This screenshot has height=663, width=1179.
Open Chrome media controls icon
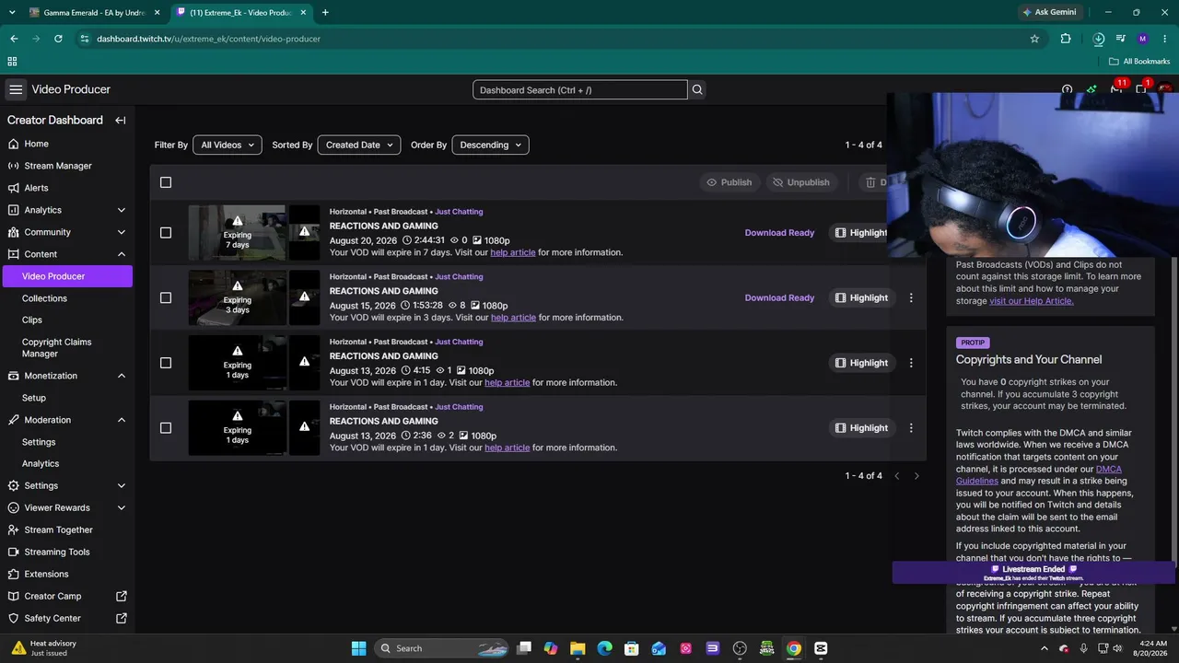point(1121,39)
